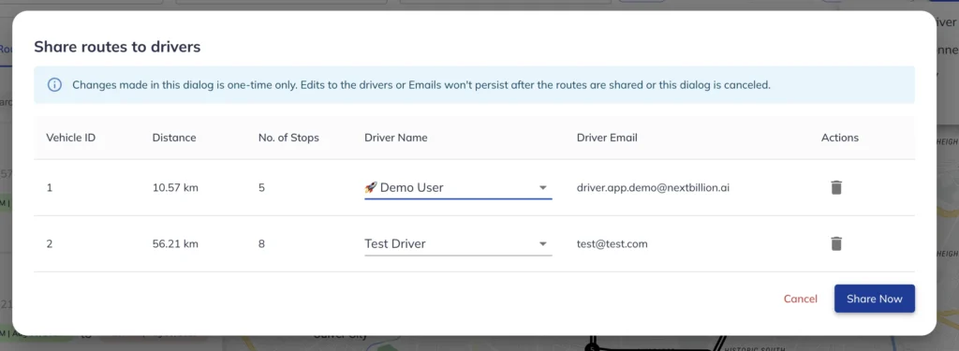Delete the vehicle 2 row via trash icon

point(836,244)
